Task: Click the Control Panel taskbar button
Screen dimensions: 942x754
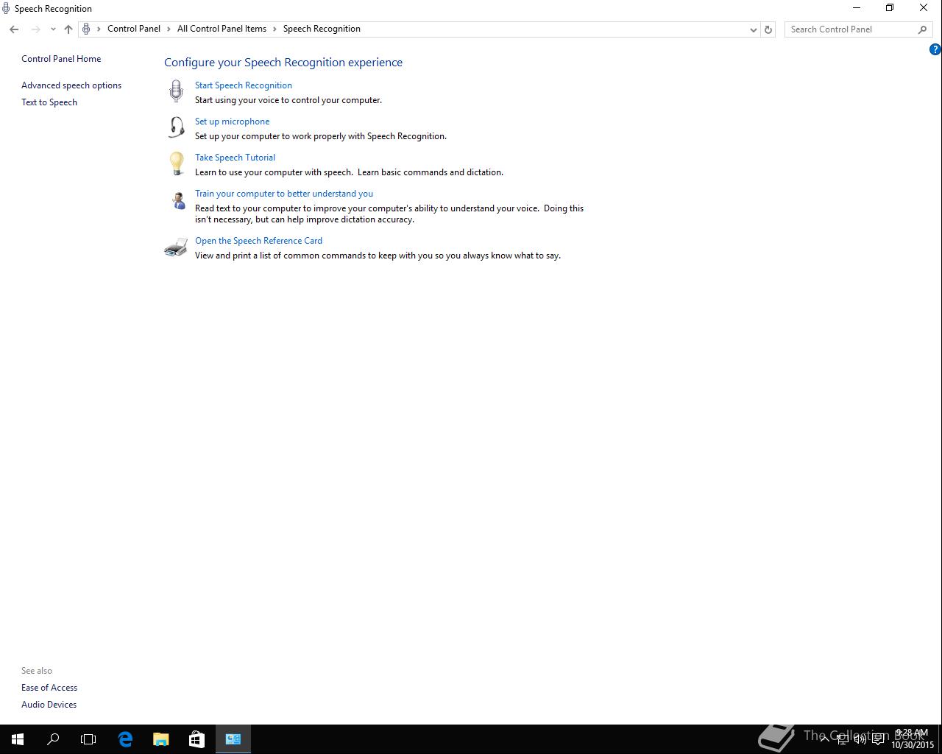Action: (x=233, y=739)
